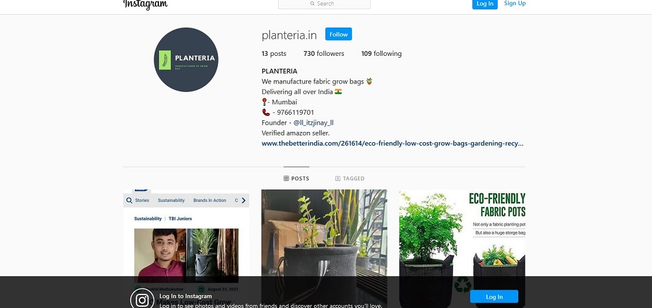This screenshot has width=652, height=308.
Task: Click the Log In button in bottom banner
Action: tap(494, 297)
